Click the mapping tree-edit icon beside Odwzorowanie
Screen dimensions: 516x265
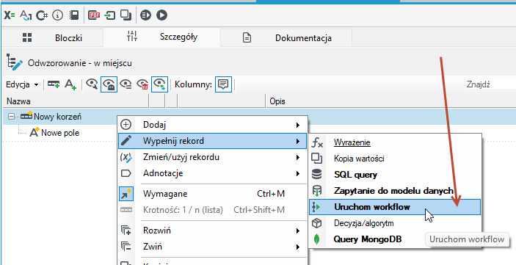15,62
